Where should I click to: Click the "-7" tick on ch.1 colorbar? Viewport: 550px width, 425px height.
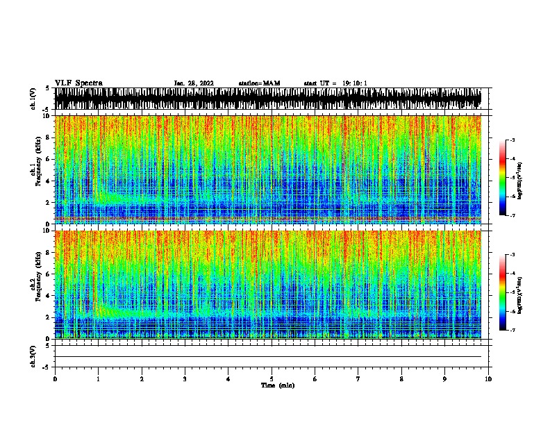click(512, 215)
